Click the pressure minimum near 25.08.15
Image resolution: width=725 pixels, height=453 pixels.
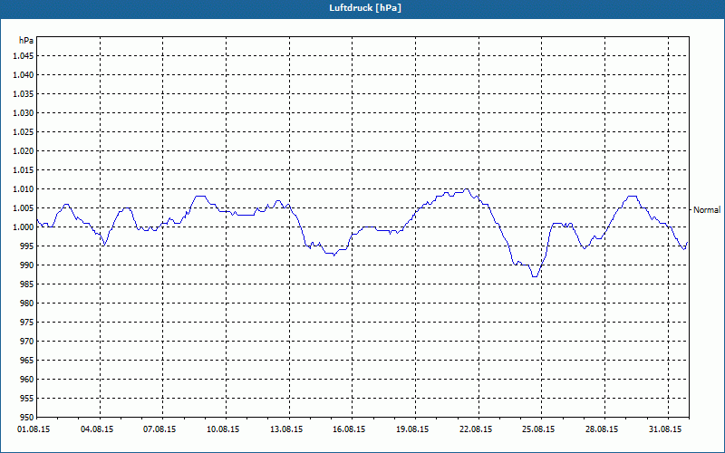coord(535,276)
